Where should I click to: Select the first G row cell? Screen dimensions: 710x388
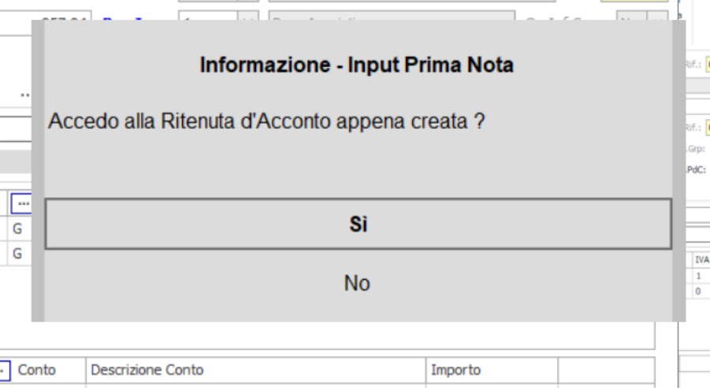pos(19,229)
